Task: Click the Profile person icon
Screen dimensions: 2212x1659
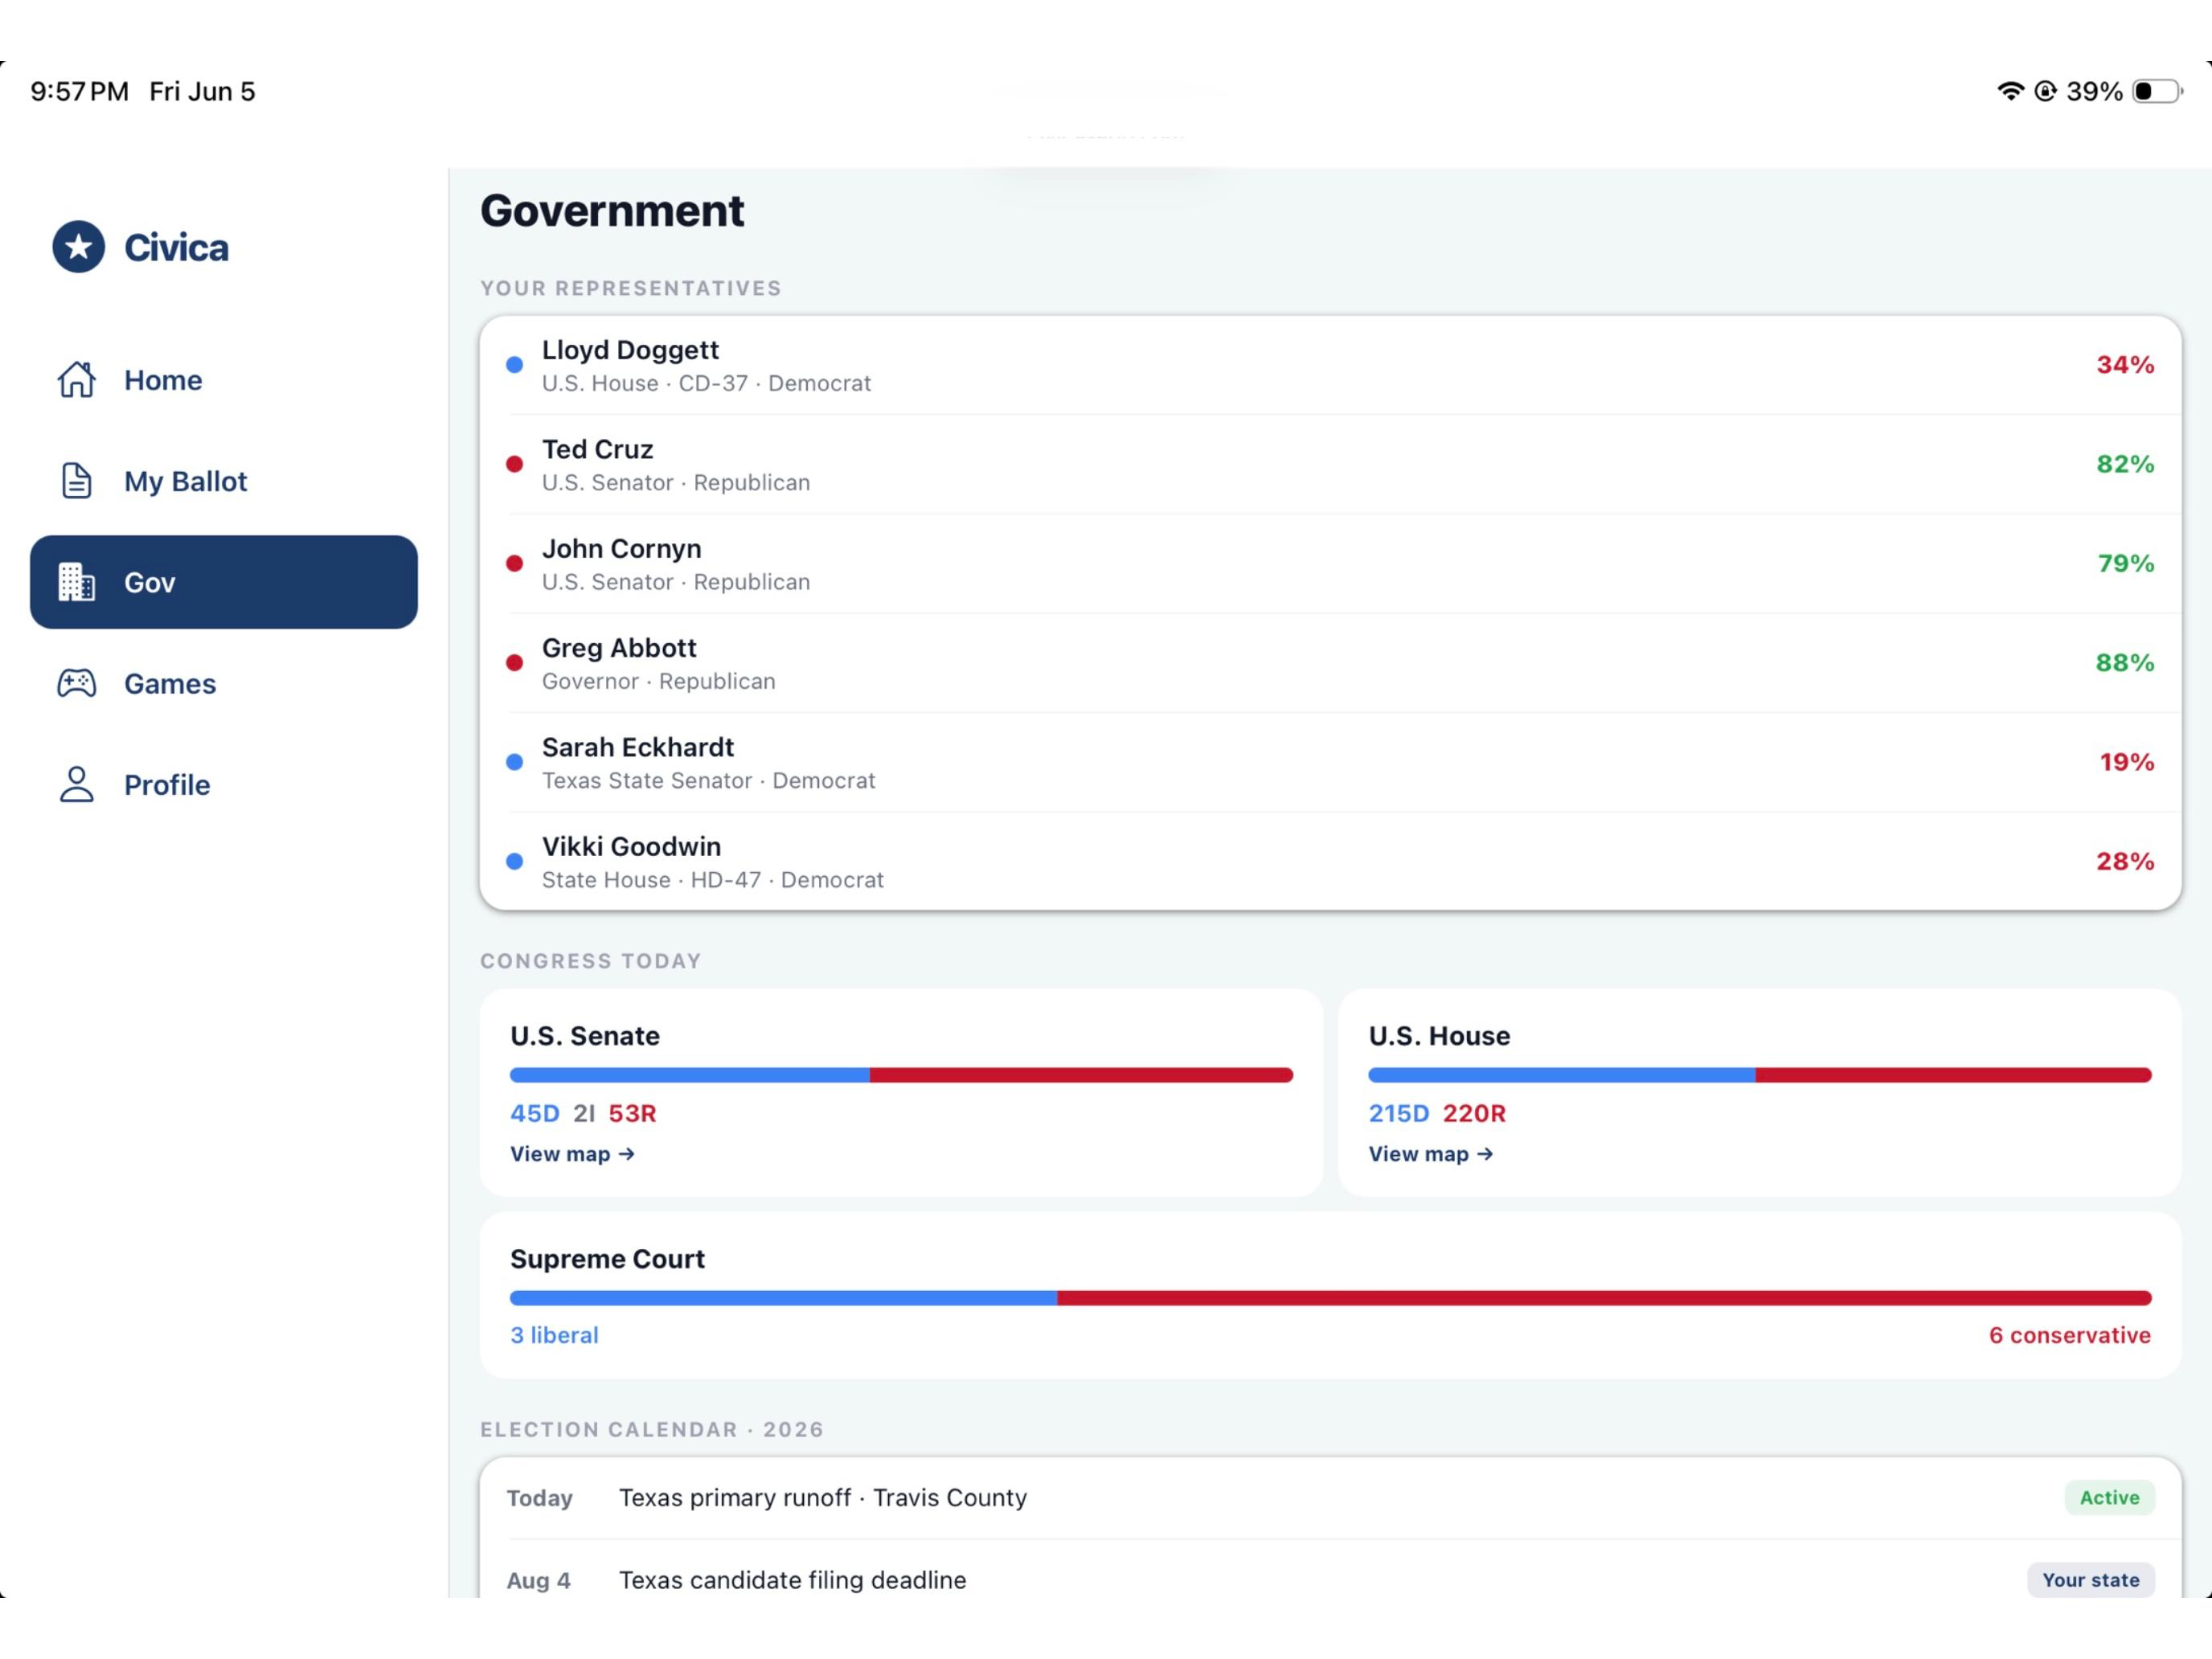Action: [77, 784]
